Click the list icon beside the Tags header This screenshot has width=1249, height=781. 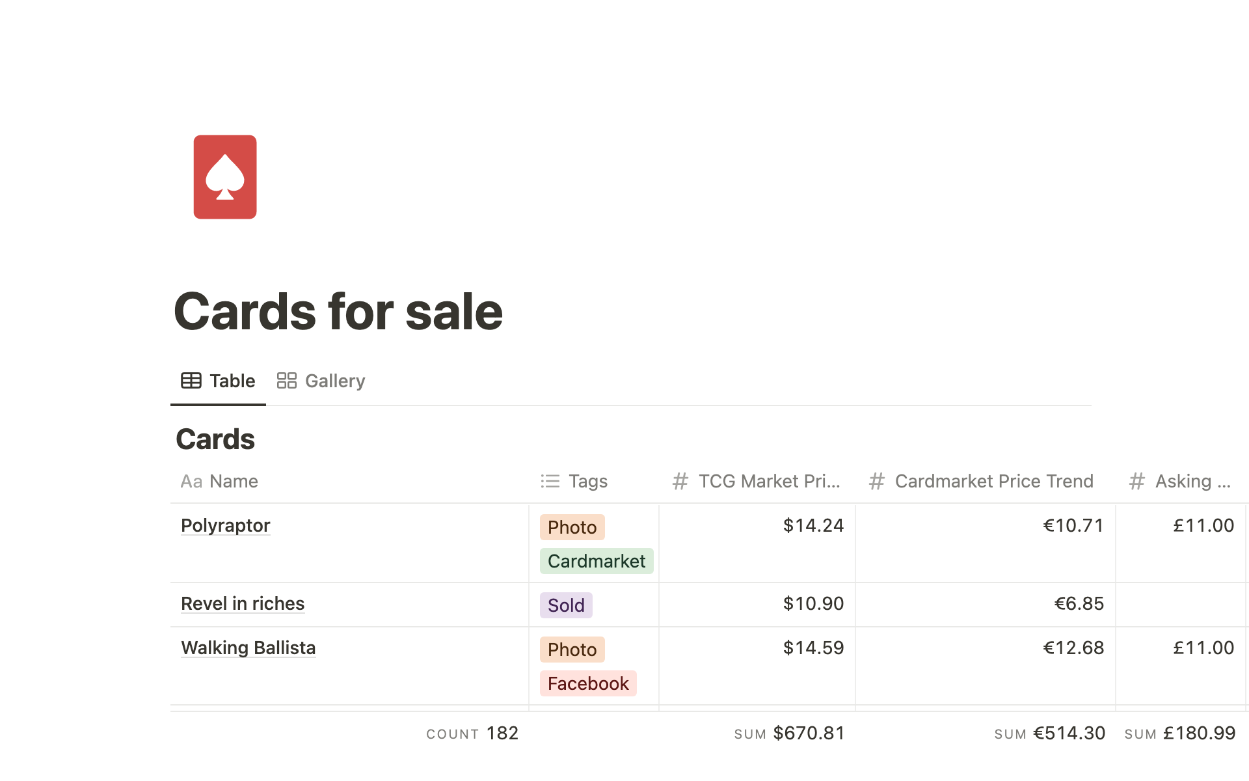(x=550, y=481)
